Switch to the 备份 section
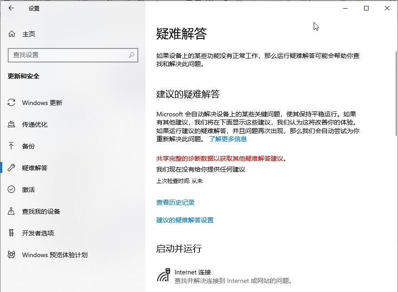Viewport: 398px width, 292px height. tap(28, 146)
